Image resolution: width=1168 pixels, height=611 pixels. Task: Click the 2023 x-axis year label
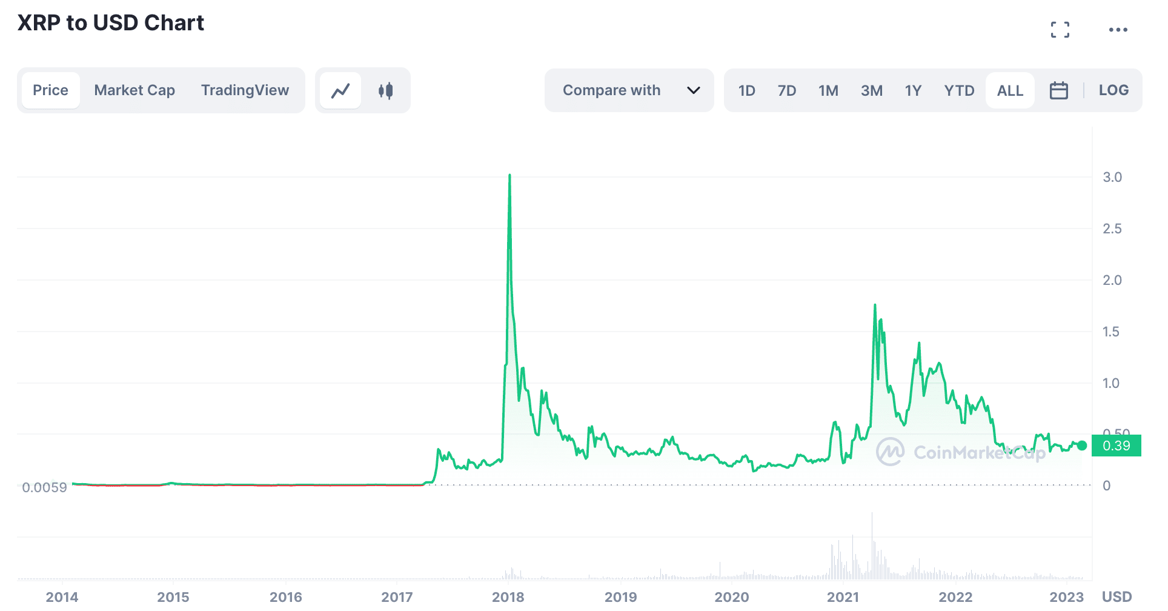[1066, 597]
